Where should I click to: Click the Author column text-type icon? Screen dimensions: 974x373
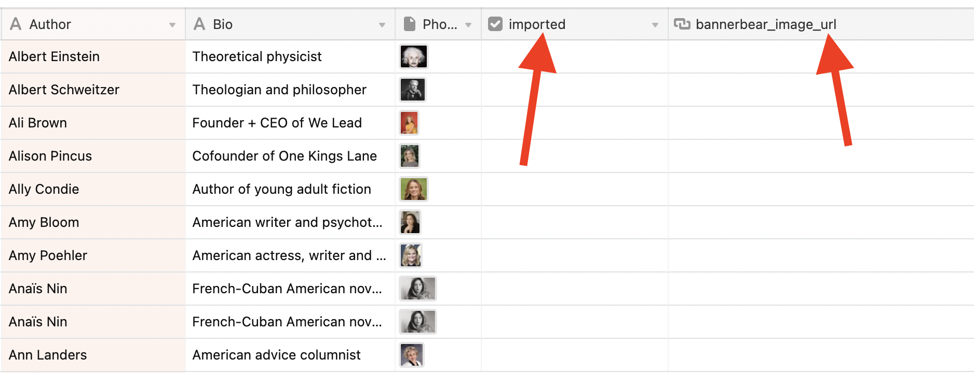click(x=16, y=24)
